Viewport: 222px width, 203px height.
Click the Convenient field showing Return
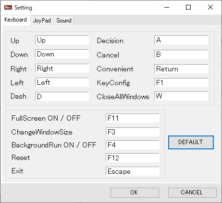pyautogui.click(x=181, y=68)
